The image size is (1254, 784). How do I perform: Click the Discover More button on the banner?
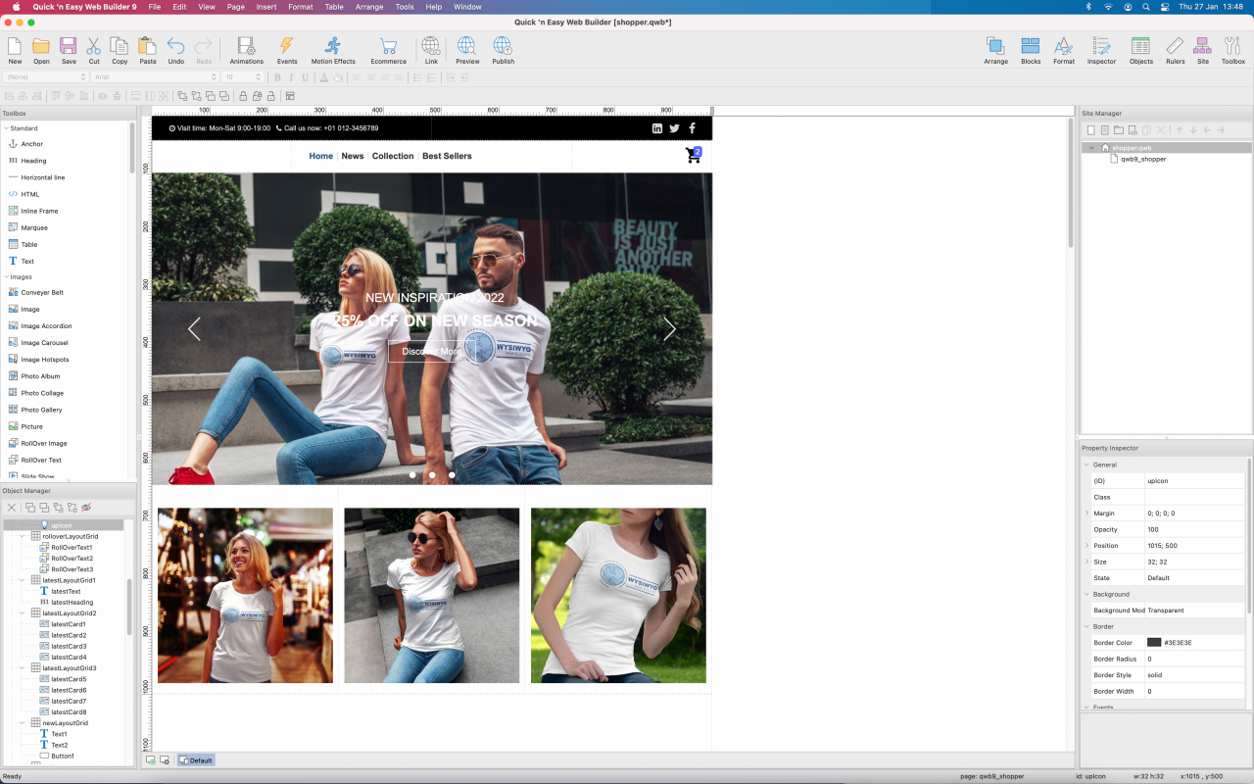pyautogui.click(x=431, y=352)
